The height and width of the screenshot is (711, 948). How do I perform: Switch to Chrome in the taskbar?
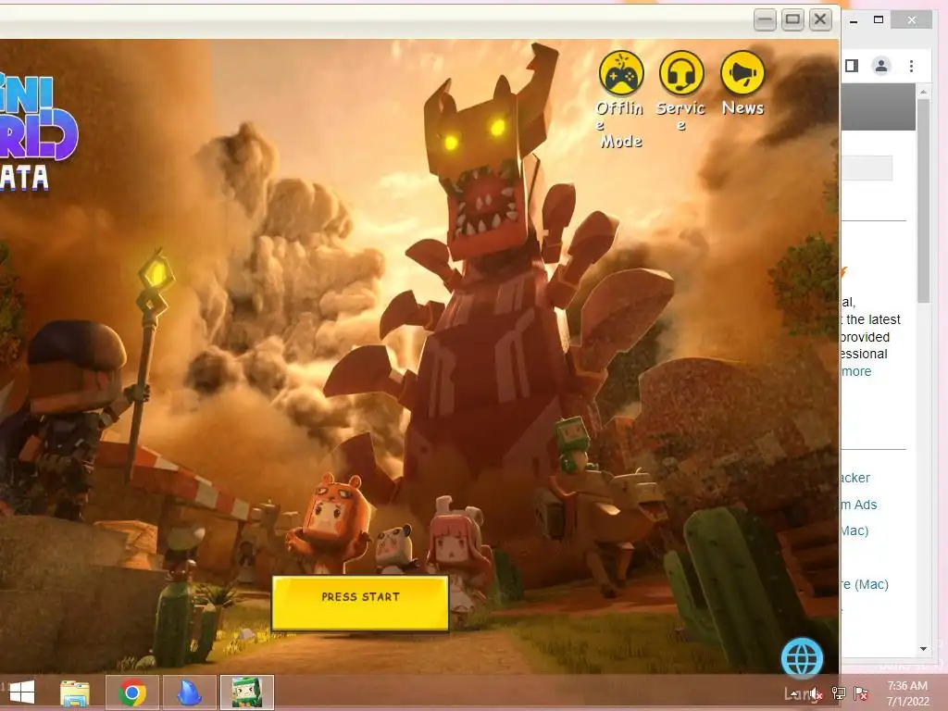131,692
